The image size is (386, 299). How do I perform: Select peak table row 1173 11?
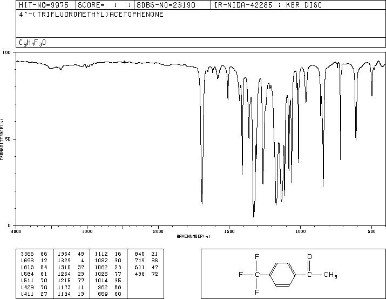pos(71,287)
